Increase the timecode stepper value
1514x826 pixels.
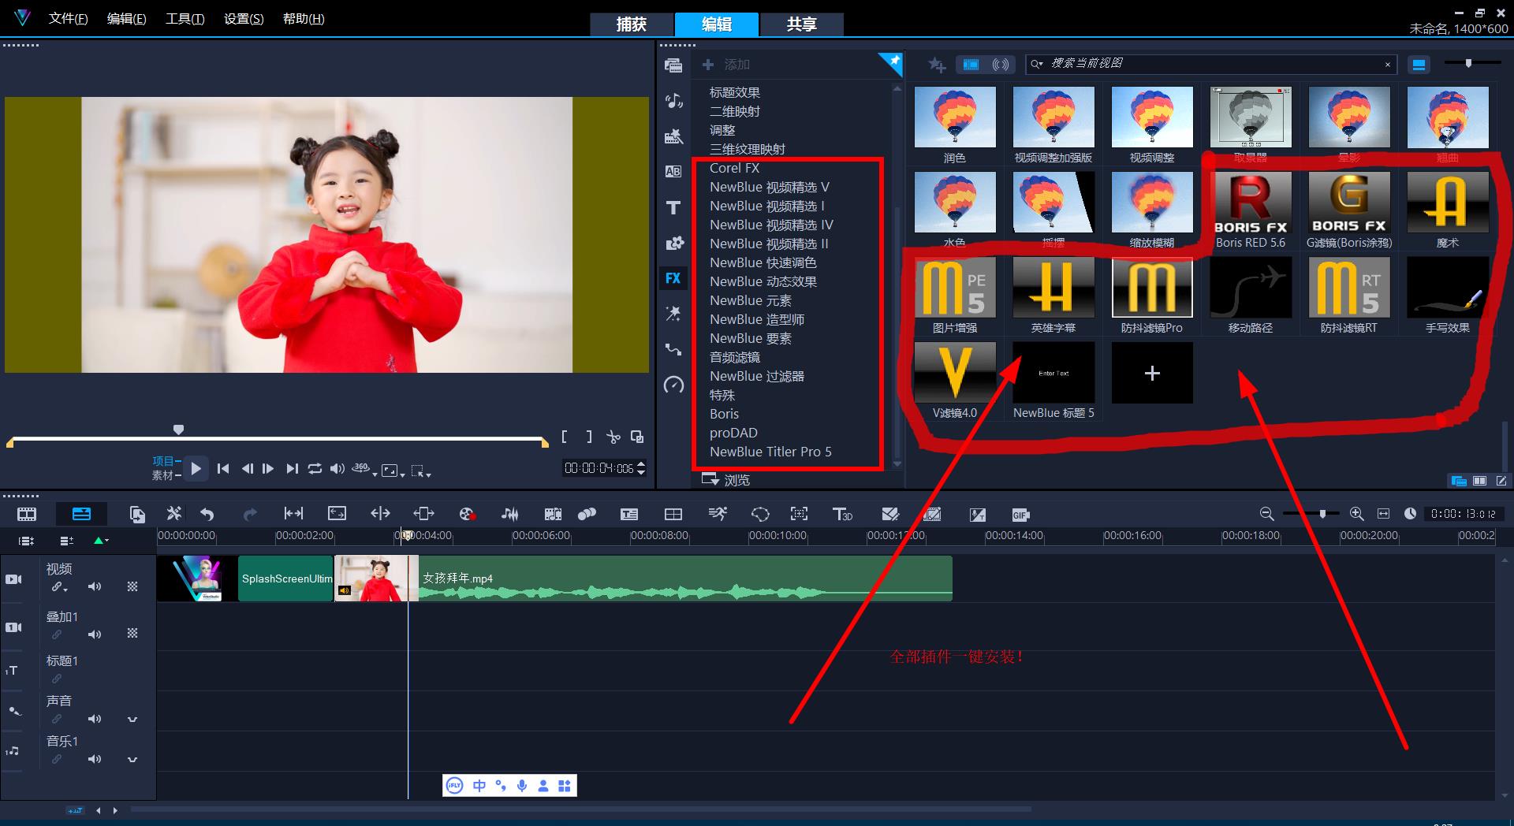[x=641, y=463]
